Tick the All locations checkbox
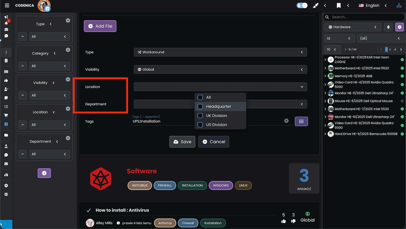Image resolution: width=406 pixels, height=229 pixels. point(200,97)
